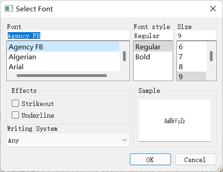Choose Regular font style
This screenshot has height=172, width=223.
153,47
